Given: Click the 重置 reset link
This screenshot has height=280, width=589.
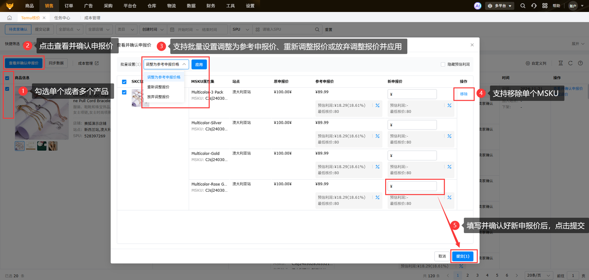Looking at the screenshot, I should coord(329,29).
